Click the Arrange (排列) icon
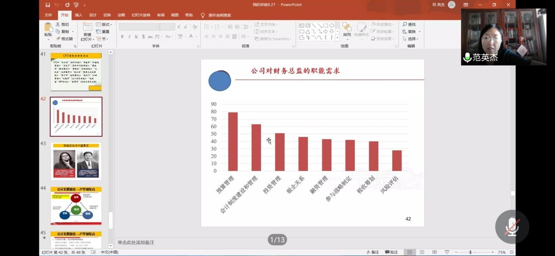 pos(347,28)
